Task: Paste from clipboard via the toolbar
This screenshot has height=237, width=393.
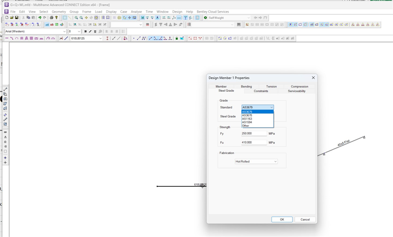Action: click(x=33, y=18)
